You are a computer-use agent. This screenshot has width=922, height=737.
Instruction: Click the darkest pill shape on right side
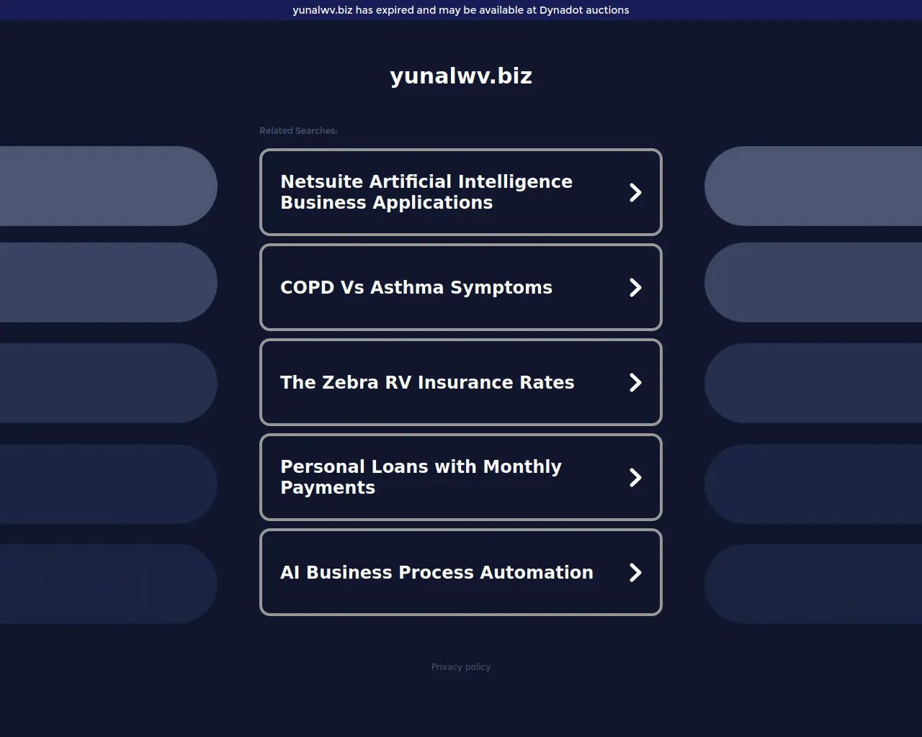[x=814, y=584]
